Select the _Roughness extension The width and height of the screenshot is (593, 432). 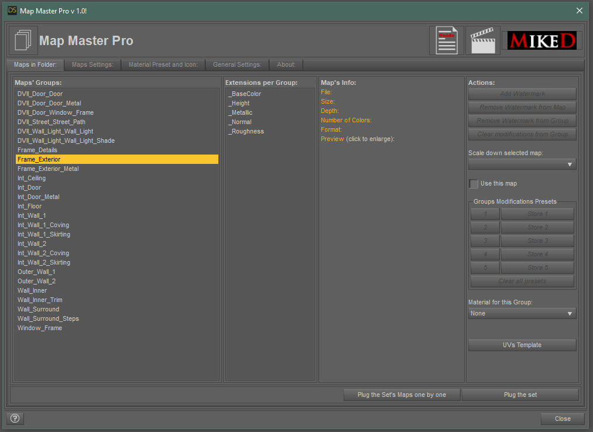(270, 131)
